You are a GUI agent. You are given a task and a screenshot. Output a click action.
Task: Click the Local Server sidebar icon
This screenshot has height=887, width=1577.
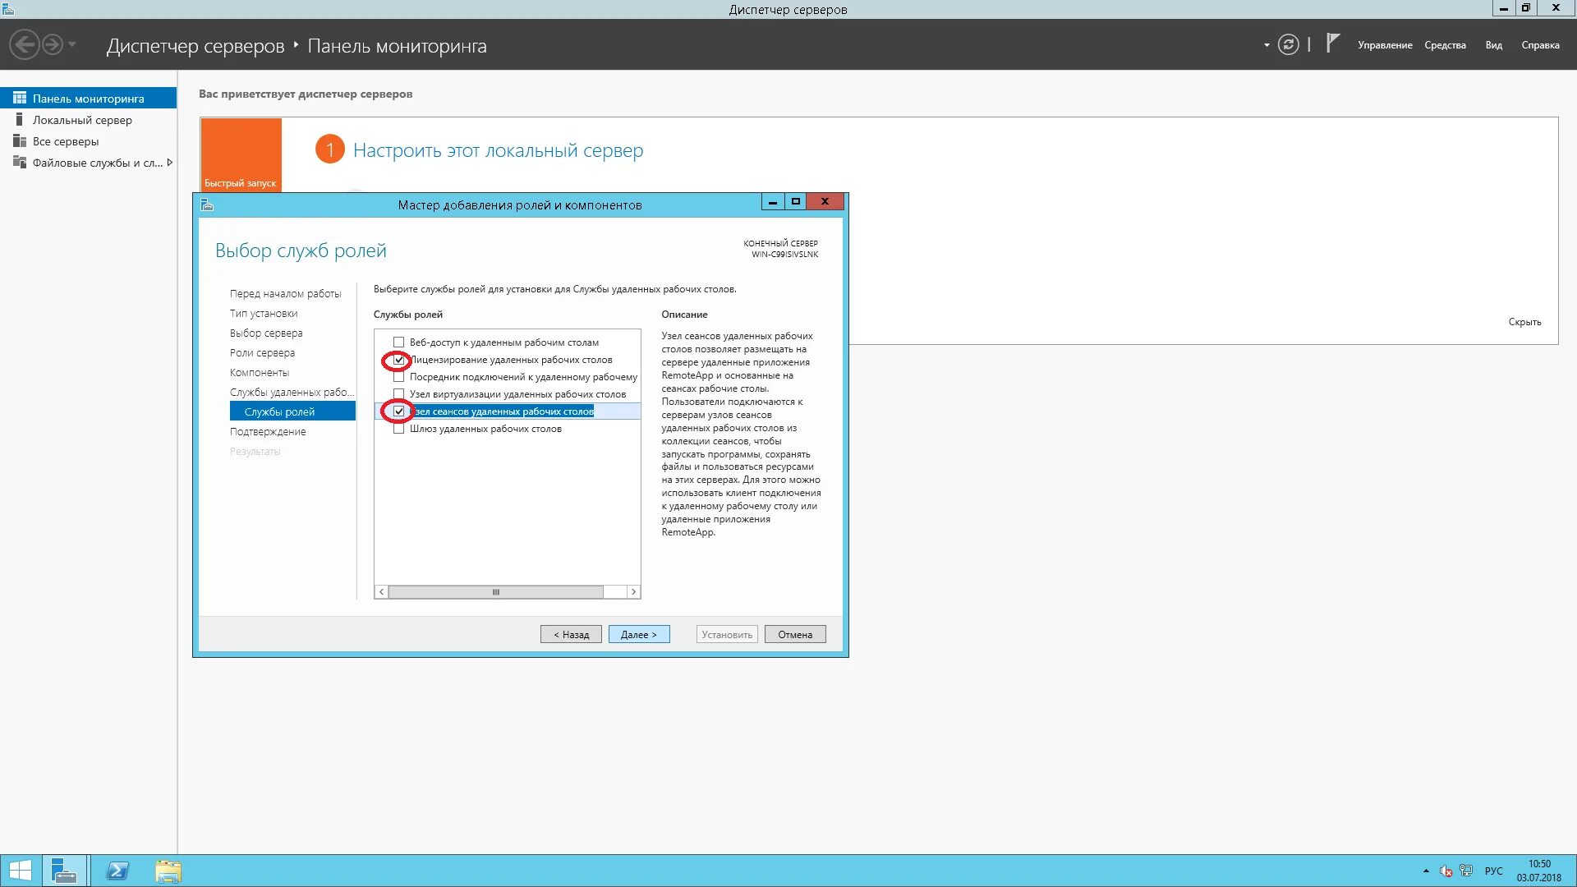[x=20, y=120]
